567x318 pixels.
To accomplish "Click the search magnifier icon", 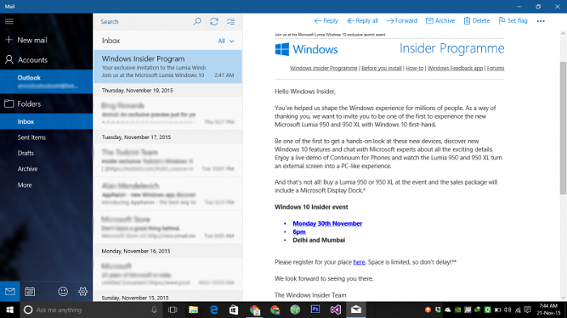I will coord(198,22).
